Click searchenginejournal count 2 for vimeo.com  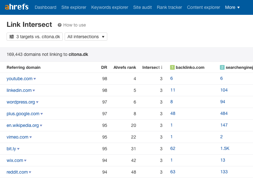point(221,137)
